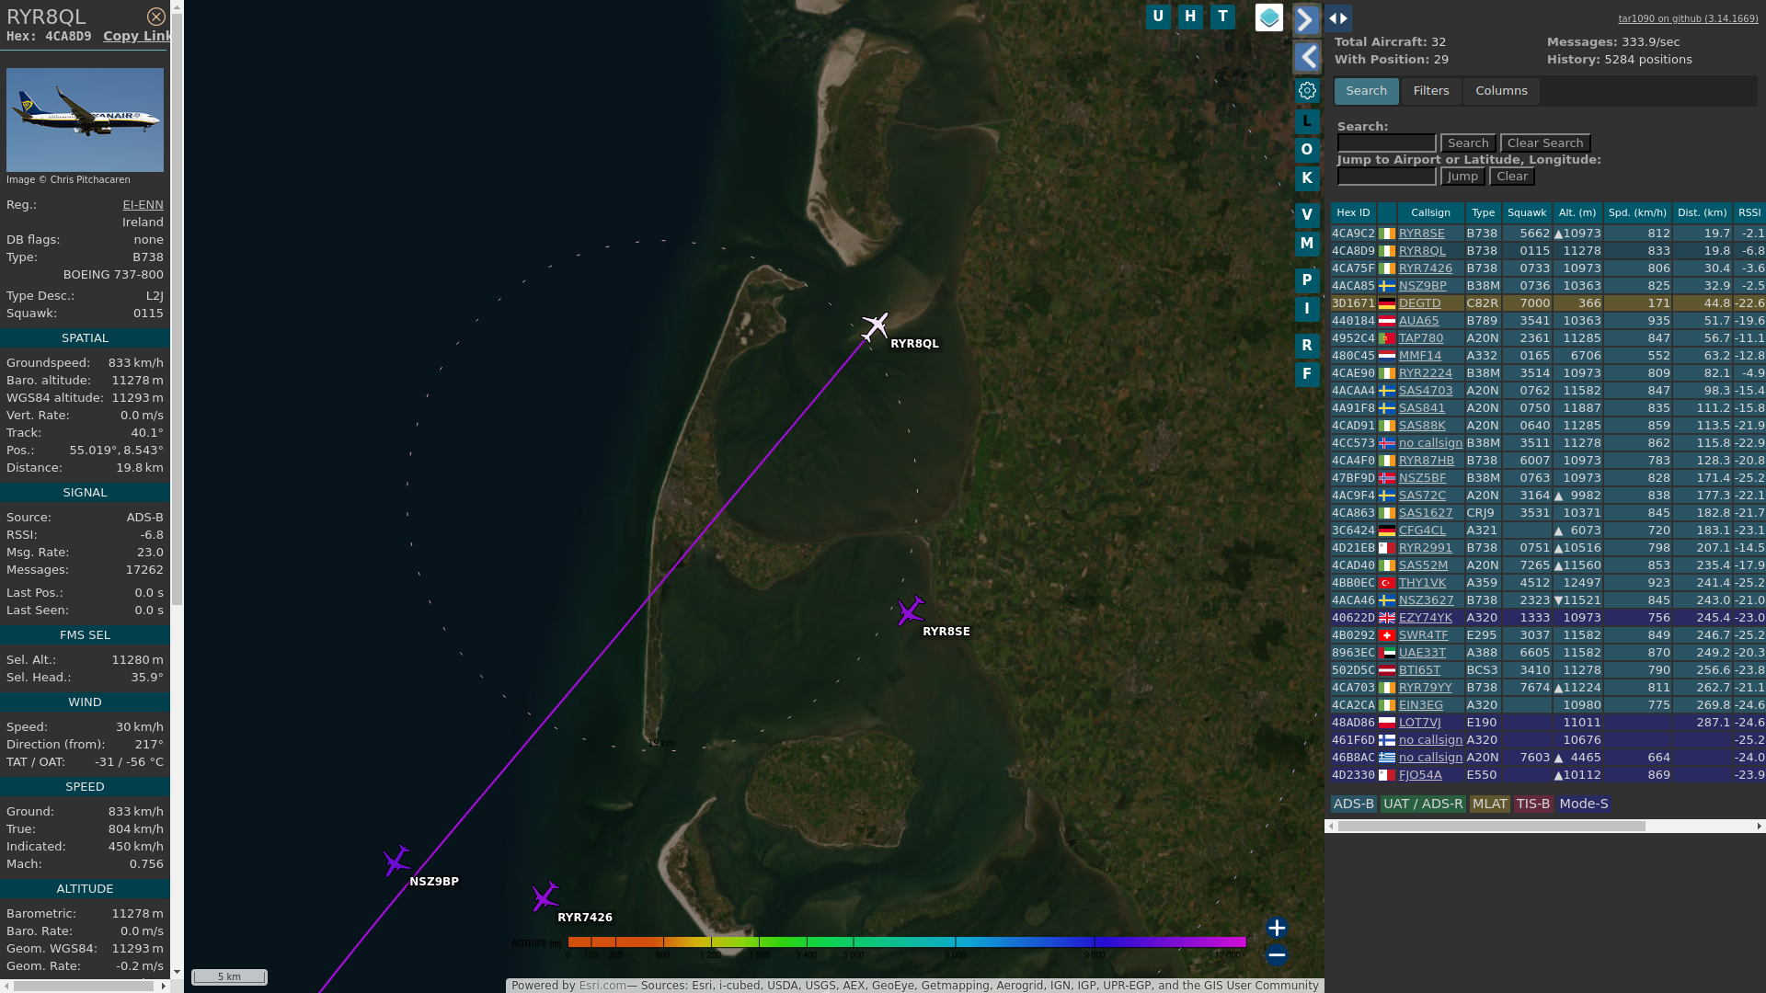The height and width of the screenshot is (993, 1766).
Task: Click the U map toggle button
Action: tap(1158, 17)
